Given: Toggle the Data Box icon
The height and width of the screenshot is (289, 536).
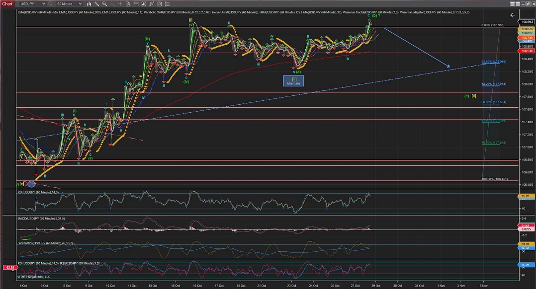Looking at the screenshot, I should [x=160, y=3].
